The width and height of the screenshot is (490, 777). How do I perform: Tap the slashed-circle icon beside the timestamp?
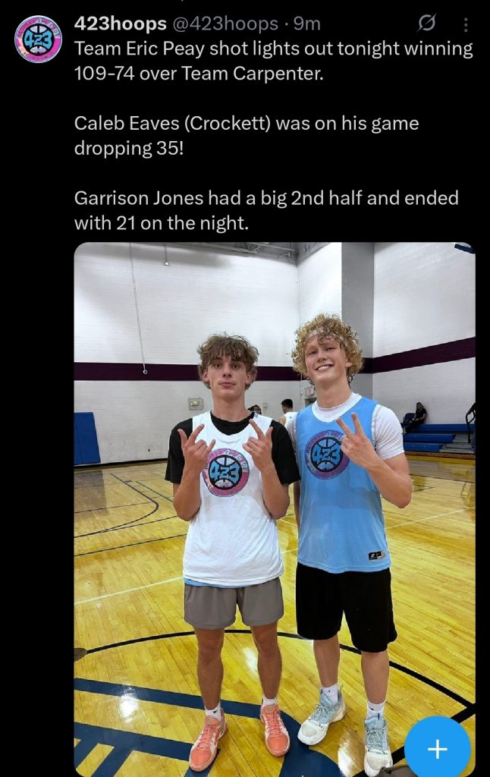(426, 23)
